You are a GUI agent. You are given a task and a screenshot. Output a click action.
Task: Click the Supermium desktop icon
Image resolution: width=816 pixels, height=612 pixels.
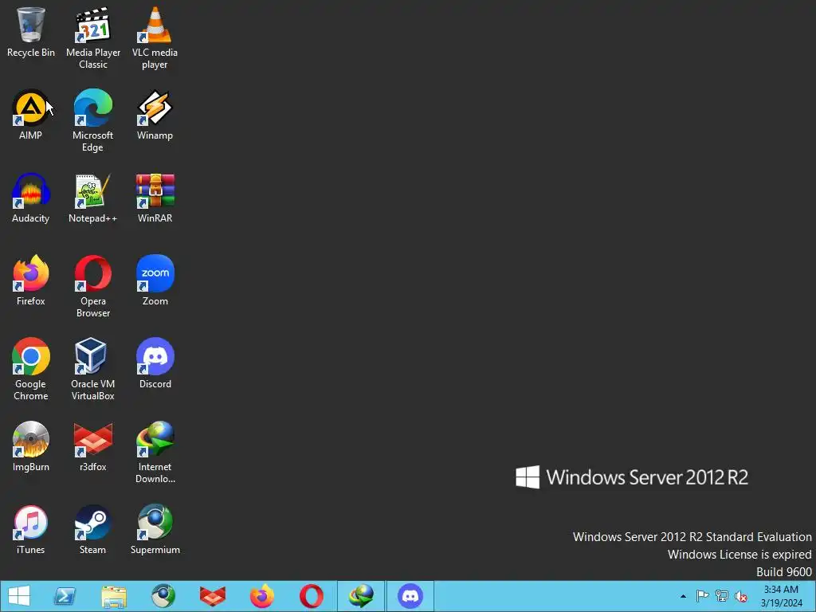[x=155, y=530]
